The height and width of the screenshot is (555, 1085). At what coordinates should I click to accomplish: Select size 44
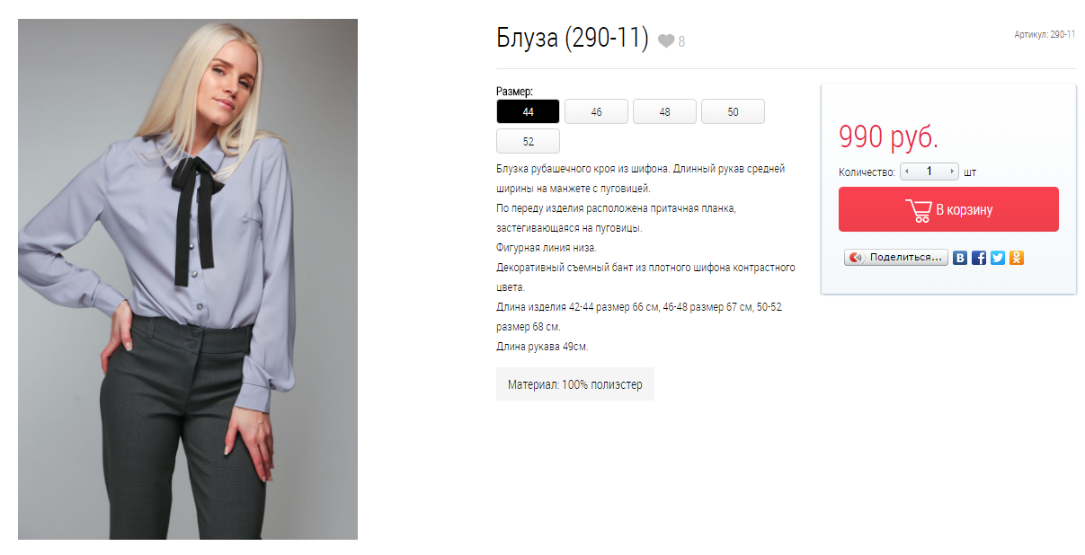pyautogui.click(x=528, y=111)
